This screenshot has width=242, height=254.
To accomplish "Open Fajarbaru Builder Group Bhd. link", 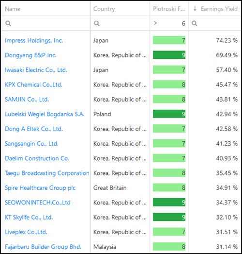I will [43, 247].
